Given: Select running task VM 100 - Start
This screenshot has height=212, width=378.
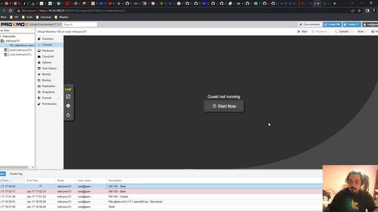Looking at the screenshot, I should point(161,186).
